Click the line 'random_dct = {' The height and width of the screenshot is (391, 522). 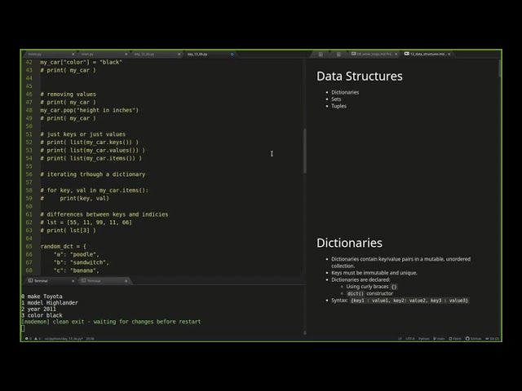[x=64, y=246]
